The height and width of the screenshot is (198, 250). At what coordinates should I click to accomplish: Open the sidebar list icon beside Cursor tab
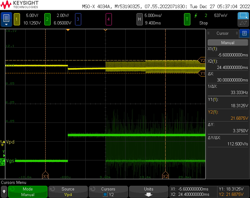244,33
